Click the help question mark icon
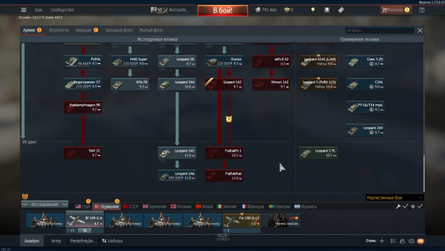The height and width of the screenshot is (251, 445). [422, 10]
